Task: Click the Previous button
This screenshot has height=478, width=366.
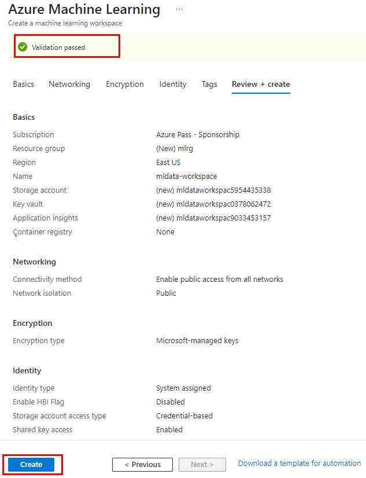Action: click(142, 464)
